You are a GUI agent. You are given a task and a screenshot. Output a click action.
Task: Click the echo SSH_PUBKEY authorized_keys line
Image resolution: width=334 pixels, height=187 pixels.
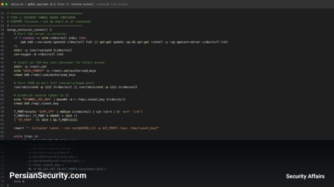coord(55,71)
